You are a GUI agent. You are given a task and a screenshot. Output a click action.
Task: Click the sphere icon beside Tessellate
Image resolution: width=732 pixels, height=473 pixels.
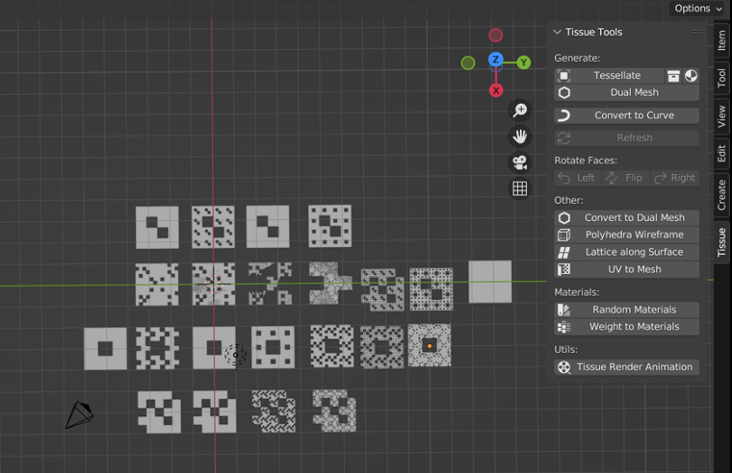click(691, 76)
